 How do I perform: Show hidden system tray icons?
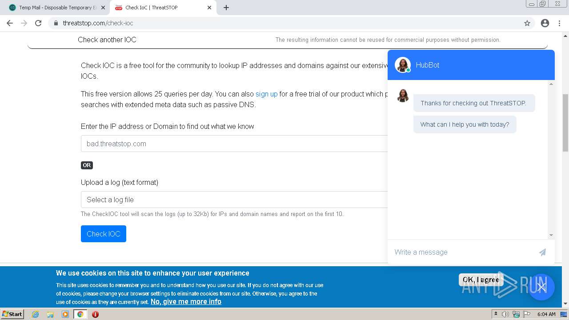(496, 314)
